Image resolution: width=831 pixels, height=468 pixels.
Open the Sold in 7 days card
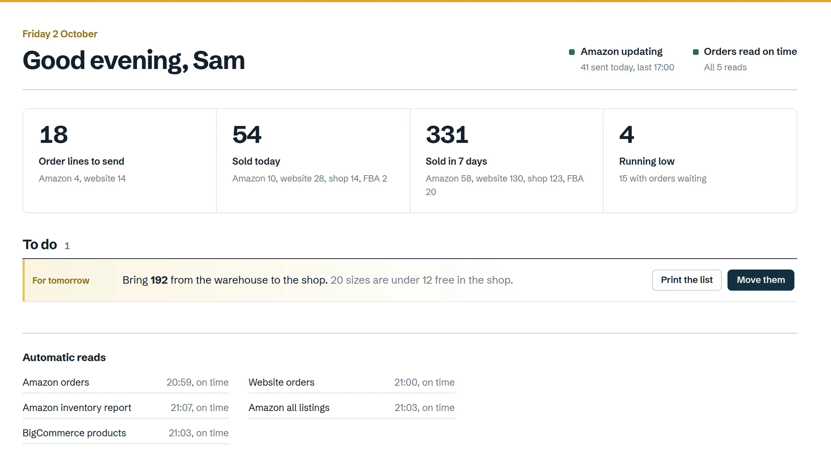(x=507, y=161)
